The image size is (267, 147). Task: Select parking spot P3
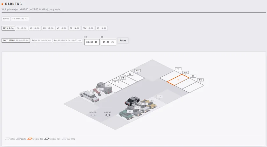tap(186, 84)
